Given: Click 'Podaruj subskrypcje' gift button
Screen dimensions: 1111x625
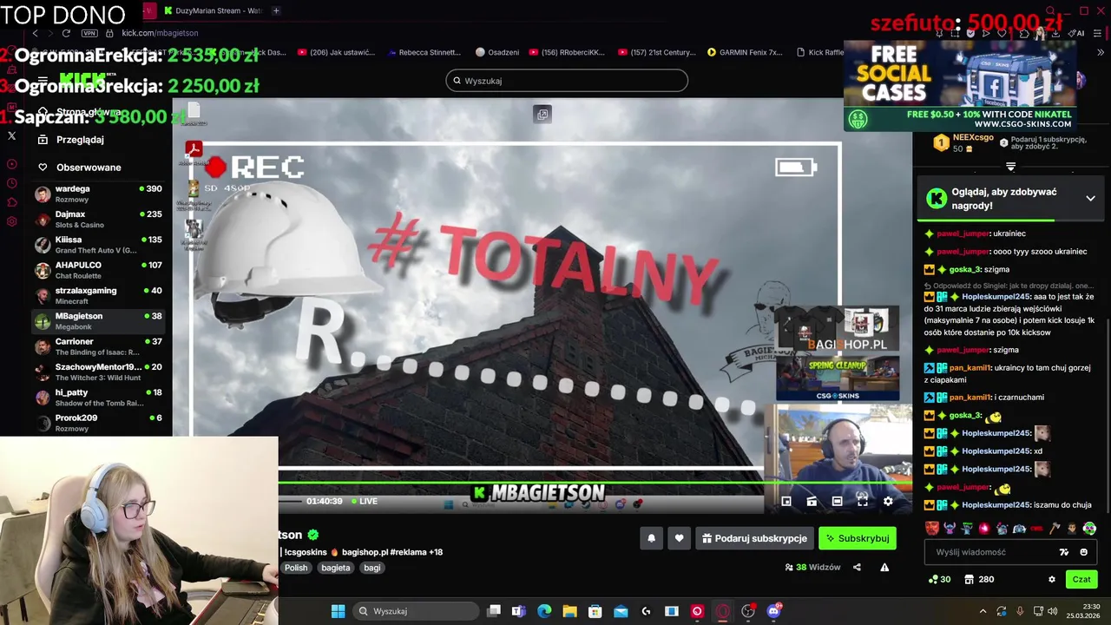Looking at the screenshot, I should click(x=754, y=538).
